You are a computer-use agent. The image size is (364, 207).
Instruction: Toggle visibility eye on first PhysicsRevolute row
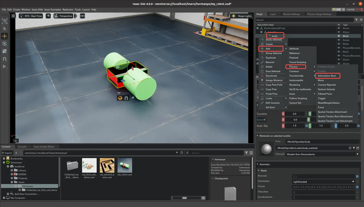point(339,48)
